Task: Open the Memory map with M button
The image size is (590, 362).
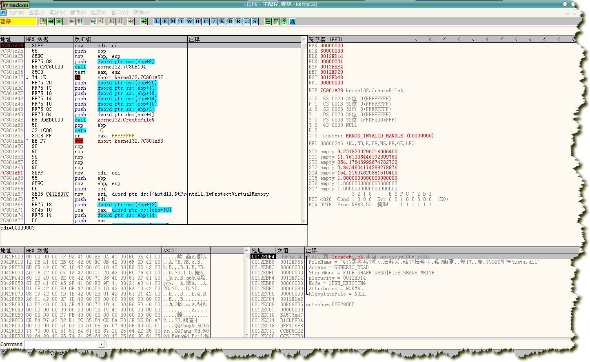Action: [173, 21]
